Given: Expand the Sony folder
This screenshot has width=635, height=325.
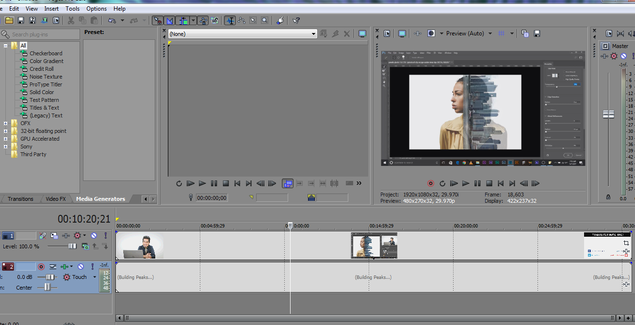Looking at the screenshot, I should tap(6, 146).
